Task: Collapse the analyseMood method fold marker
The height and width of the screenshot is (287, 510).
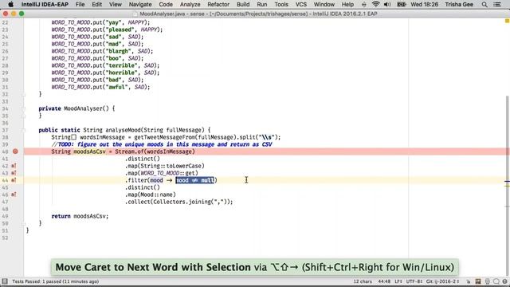Action: tap(23, 130)
